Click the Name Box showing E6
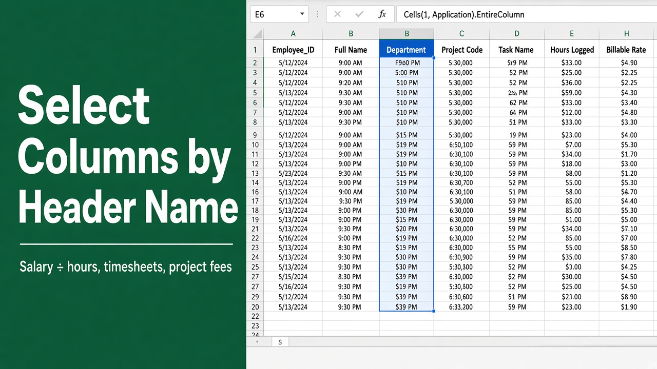Screen dimensions: 657x369 [279, 14]
